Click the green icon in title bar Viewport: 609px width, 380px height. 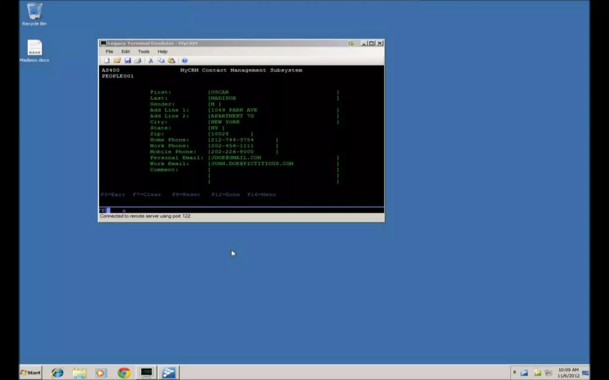click(351, 43)
